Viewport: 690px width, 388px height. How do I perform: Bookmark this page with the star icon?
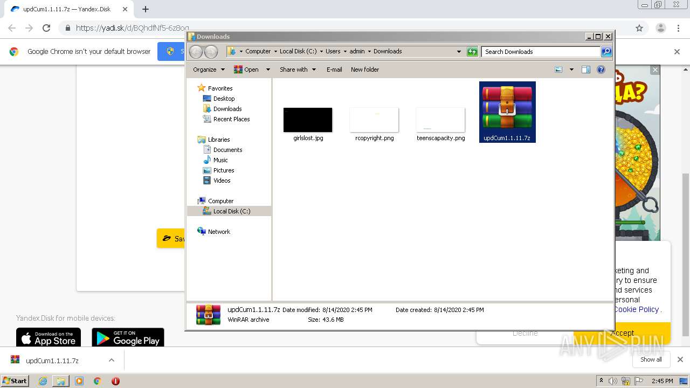click(x=639, y=28)
